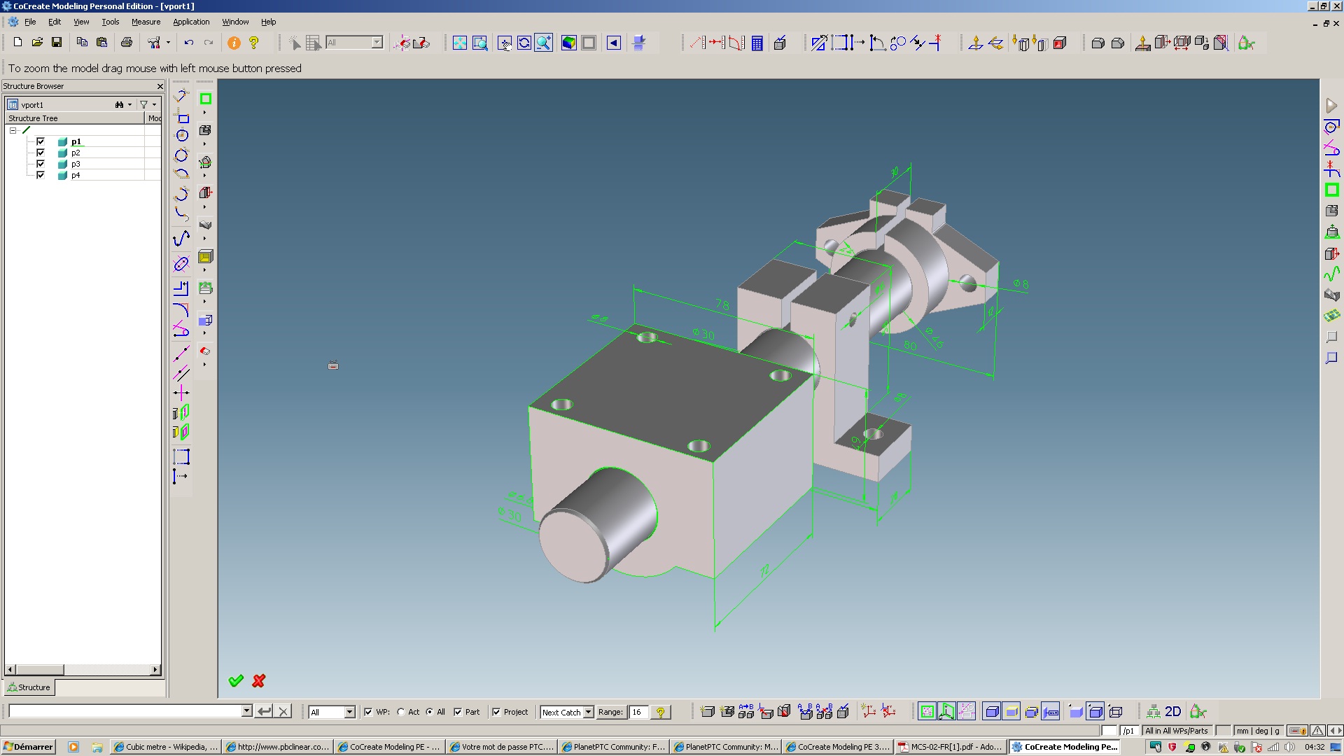Click the Fit view icon
Image resolution: width=1344 pixels, height=756 pixels.
460,43
